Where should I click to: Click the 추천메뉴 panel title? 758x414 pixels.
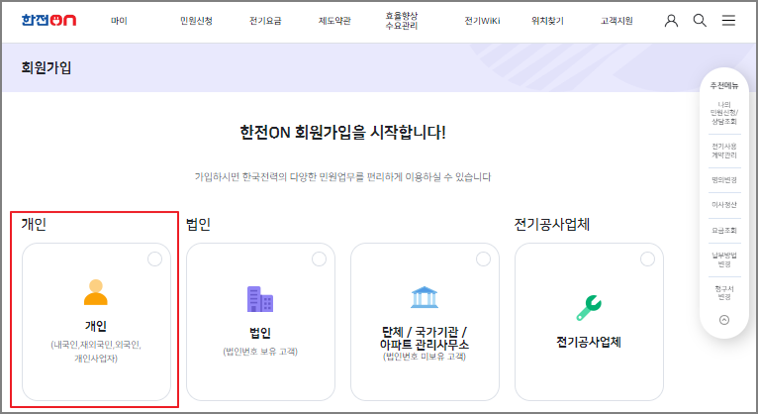(x=724, y=85)
